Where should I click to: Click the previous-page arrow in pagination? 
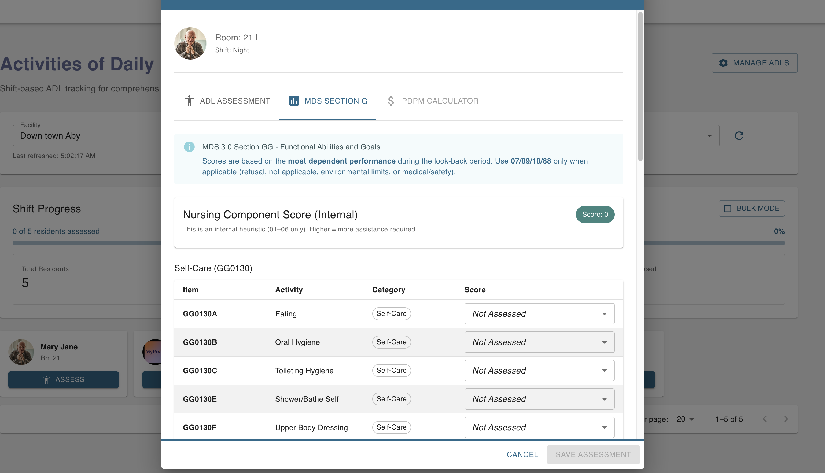point(765,419)
